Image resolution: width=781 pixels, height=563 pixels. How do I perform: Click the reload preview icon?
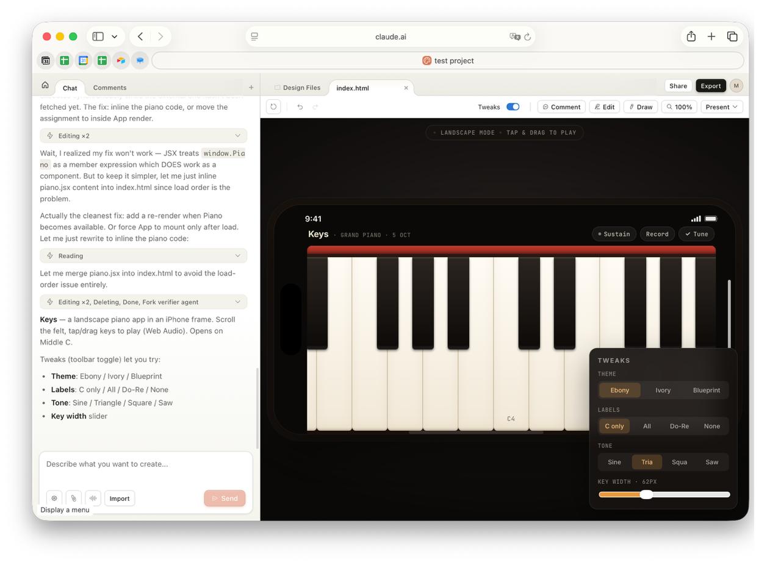click(273, 107)
